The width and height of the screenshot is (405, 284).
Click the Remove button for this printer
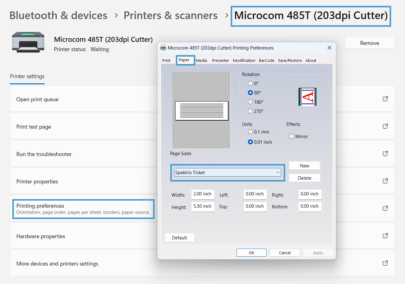click(x=369, y=43)
